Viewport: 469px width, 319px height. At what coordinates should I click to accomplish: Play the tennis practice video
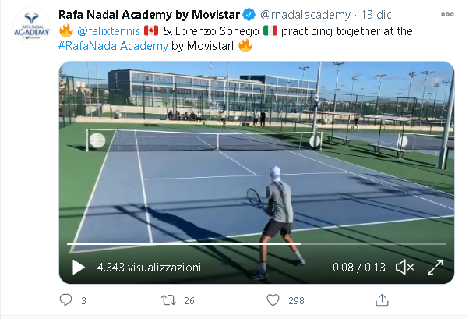coord(79,267)
